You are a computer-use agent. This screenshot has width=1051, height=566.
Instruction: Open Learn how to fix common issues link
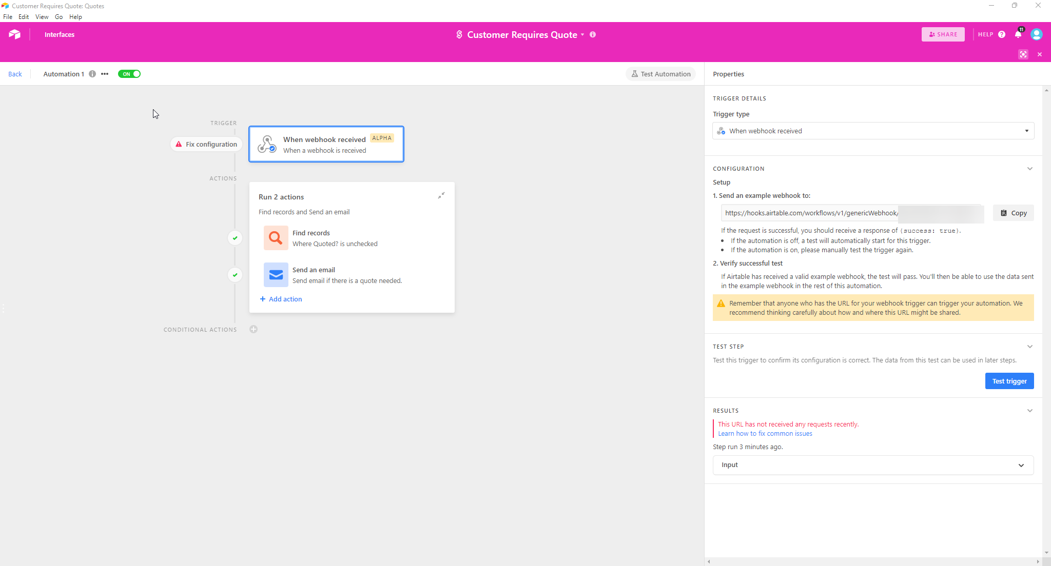click(765, 433)
